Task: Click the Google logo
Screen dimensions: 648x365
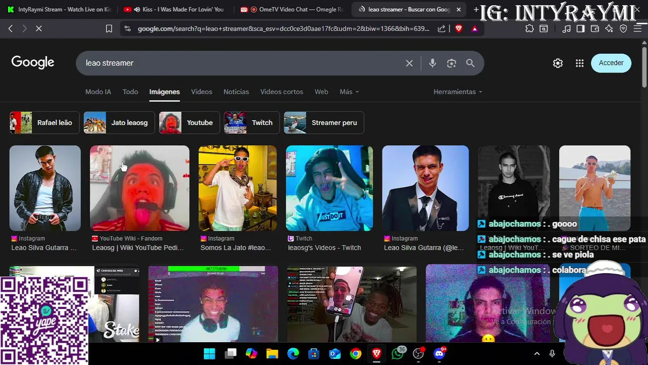Action: (x=32, y=62)
